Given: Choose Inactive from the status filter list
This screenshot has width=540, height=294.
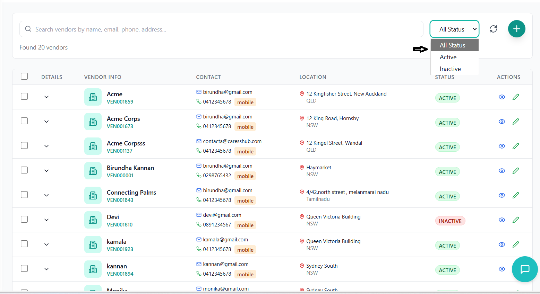Looking at the screenshot, I should coord(450,69).
